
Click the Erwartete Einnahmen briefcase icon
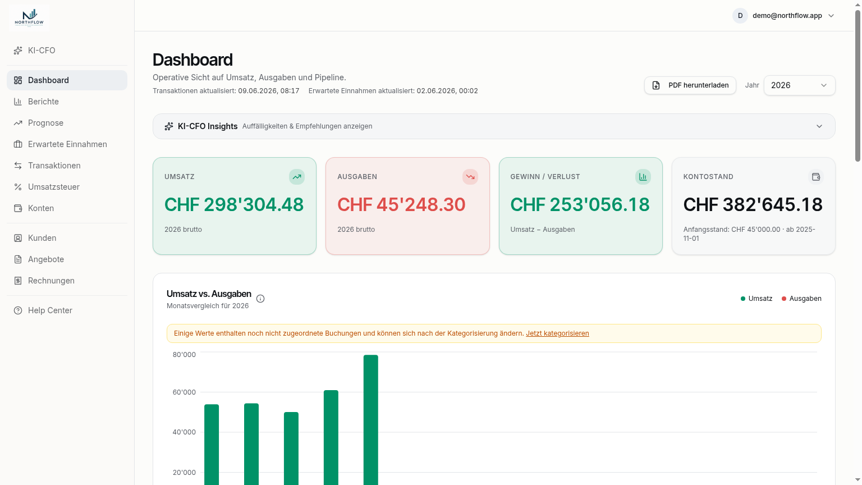click(x=18, y=144)
